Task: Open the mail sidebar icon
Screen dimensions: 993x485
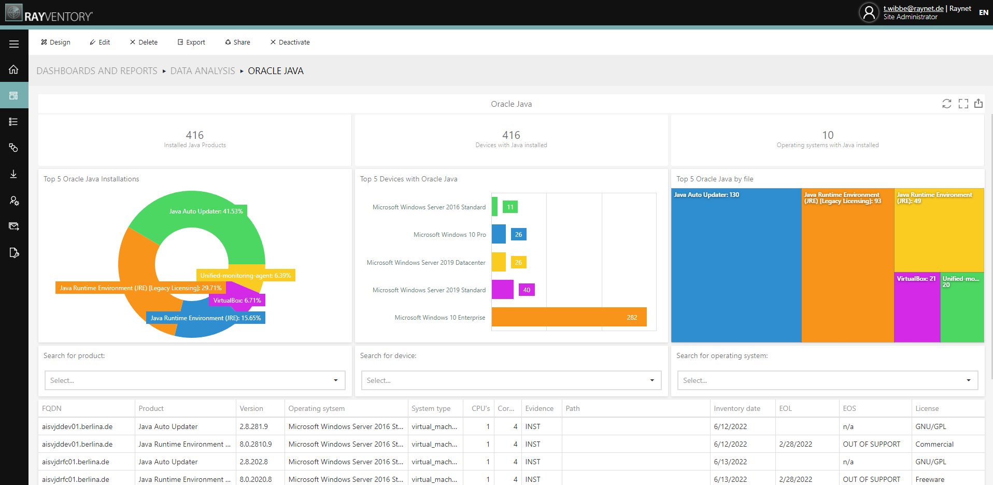Action: pyautogui.click(x=14, y=226)
